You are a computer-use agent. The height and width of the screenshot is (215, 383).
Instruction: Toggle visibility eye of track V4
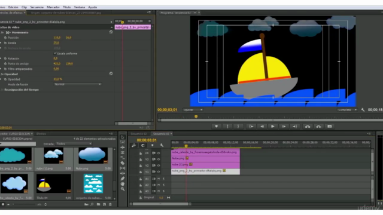(159, 153)
